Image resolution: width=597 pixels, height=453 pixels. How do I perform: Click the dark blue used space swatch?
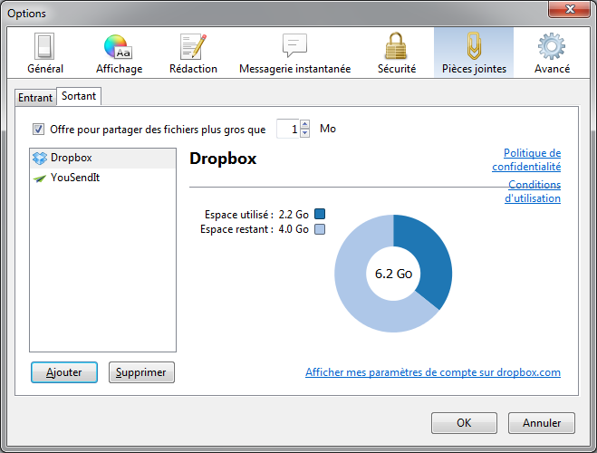[x=320, y=214]
